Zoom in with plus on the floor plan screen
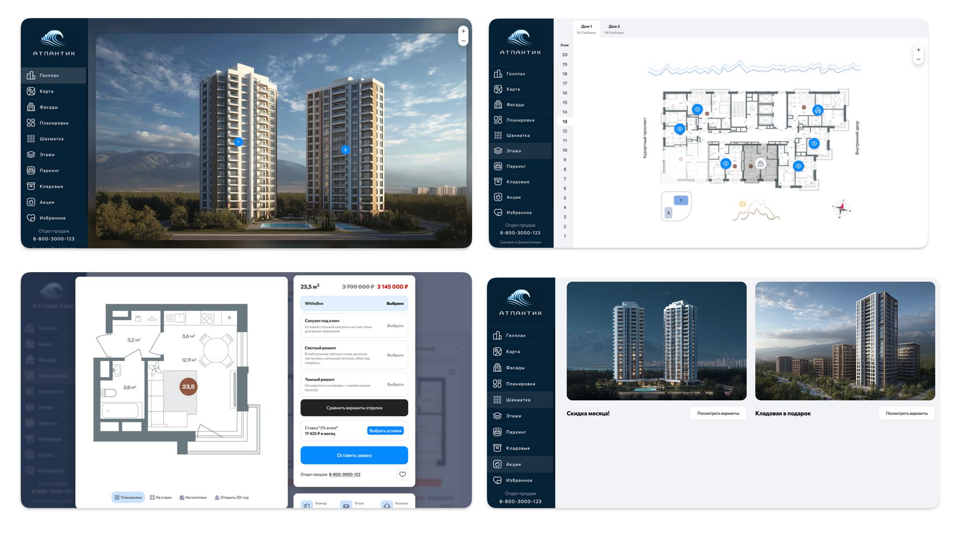 [918, 50]
